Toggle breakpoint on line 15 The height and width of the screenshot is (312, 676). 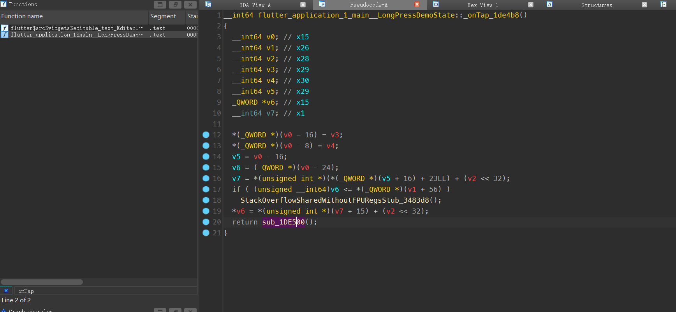coord(206,167)
